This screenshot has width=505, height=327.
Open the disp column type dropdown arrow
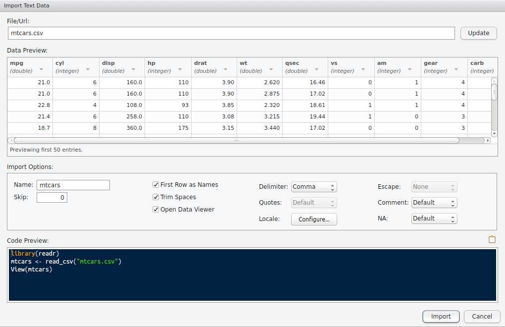[134, 70]
